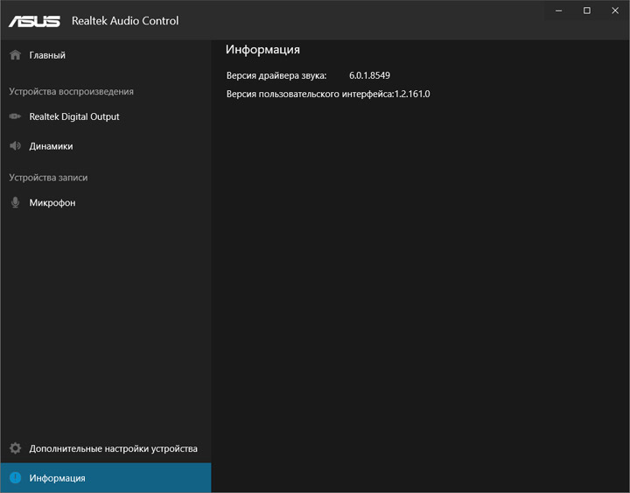
Task: Open the Главный page
Action: [47, 55]
